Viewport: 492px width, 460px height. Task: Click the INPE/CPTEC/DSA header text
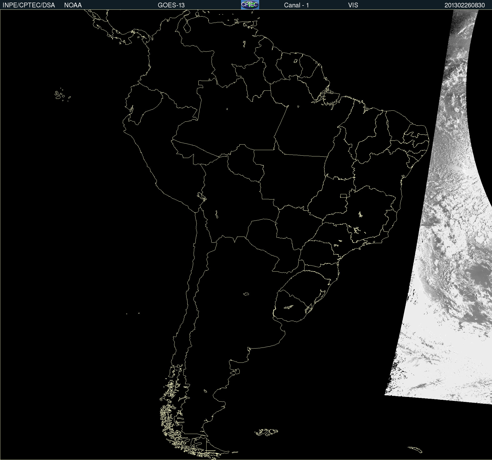(x=29, y=5)
